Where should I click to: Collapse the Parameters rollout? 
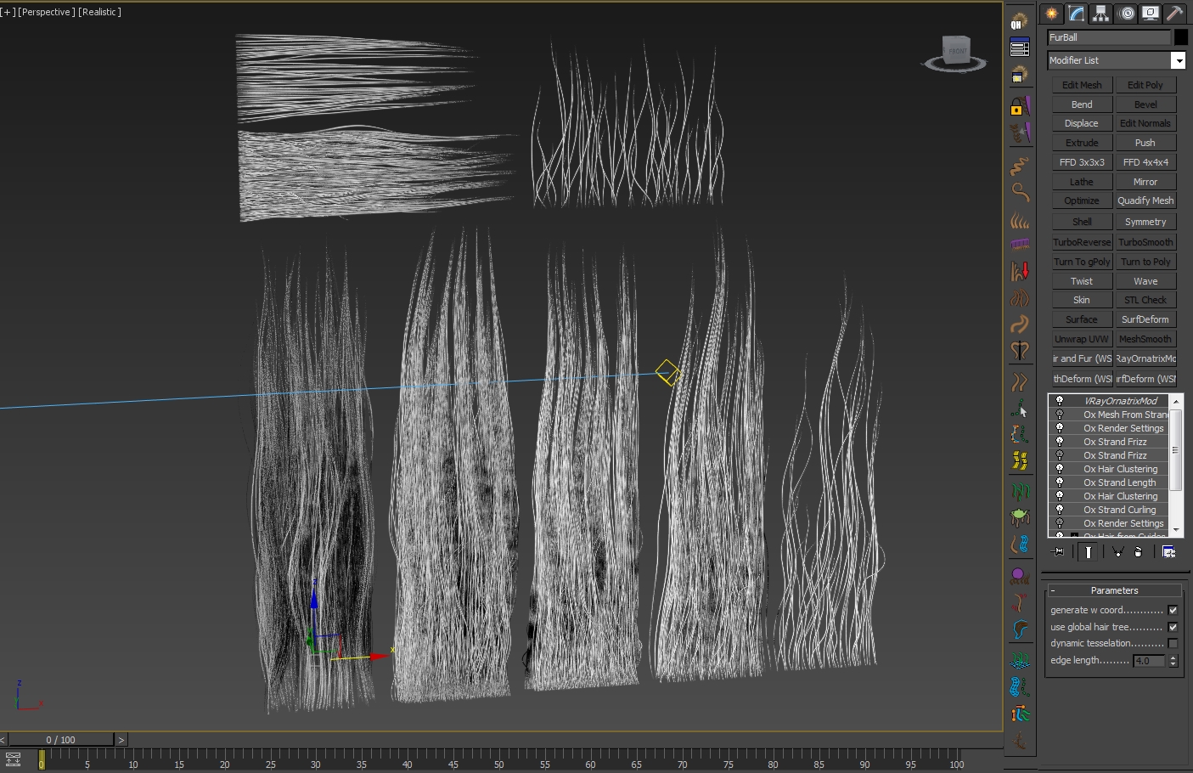point(1114,590)
